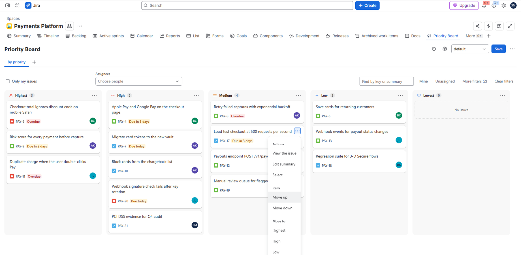Click the Save button
The height and width of the screenshot is (255, 521).
coord(498,49)
